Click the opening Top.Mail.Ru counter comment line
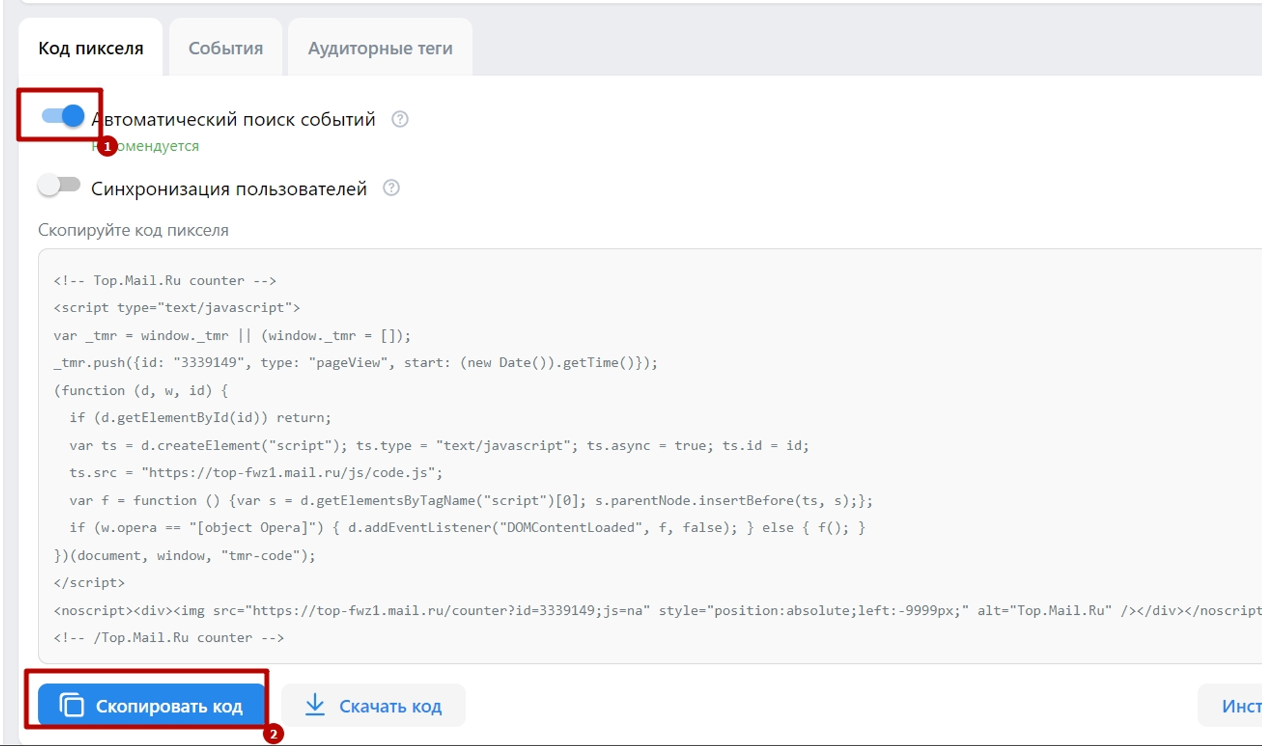Image resolution: width=1262 pixels, height=746 pixels. (x=165, y=281)
